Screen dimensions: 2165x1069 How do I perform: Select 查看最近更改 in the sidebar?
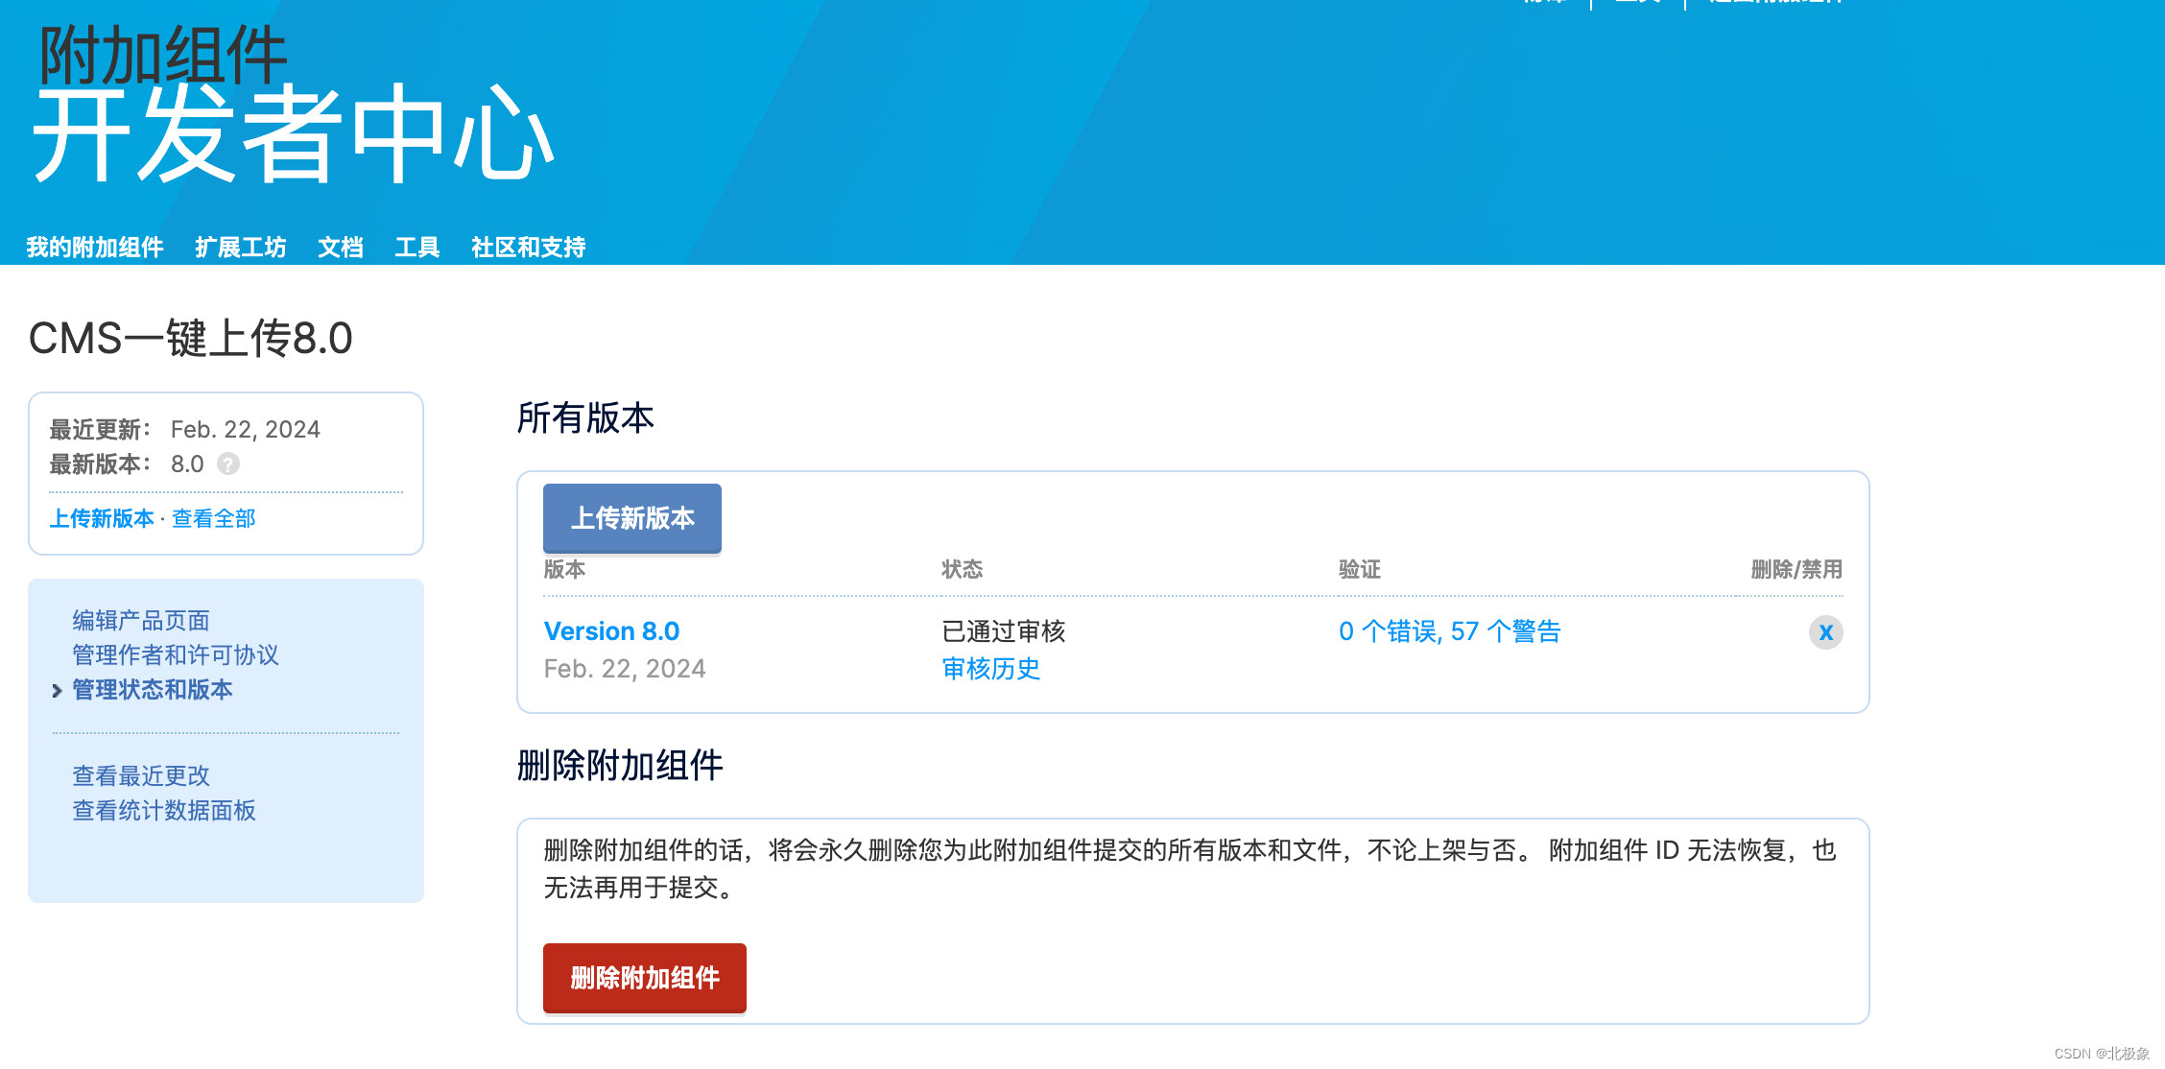coord(141,776)
